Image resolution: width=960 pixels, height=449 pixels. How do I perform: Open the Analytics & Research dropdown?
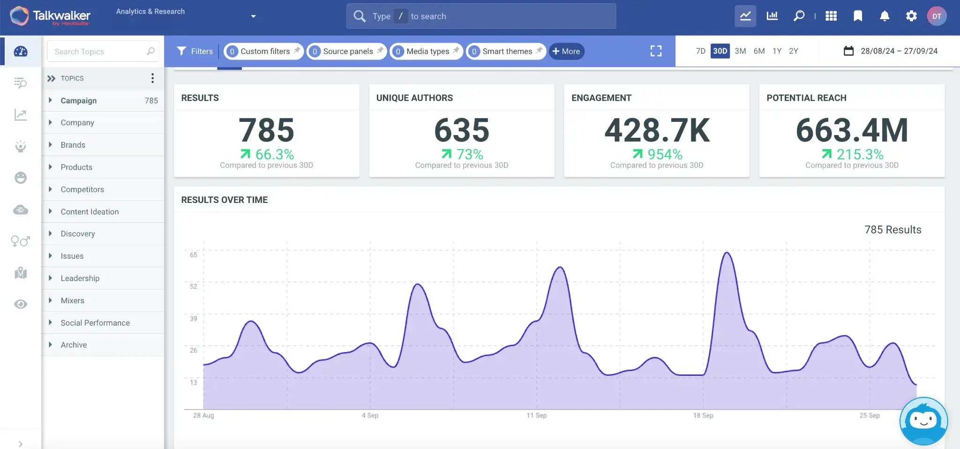click(x=253, y=16)
